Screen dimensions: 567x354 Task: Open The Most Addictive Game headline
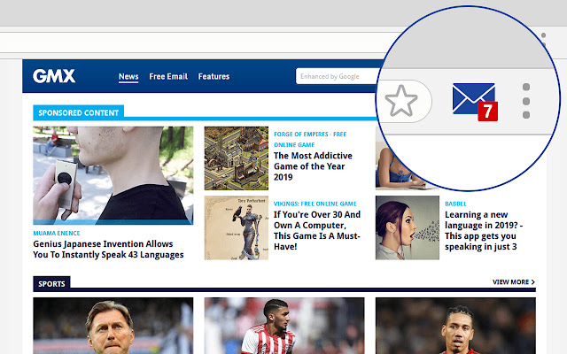click(x=313, y=166)
